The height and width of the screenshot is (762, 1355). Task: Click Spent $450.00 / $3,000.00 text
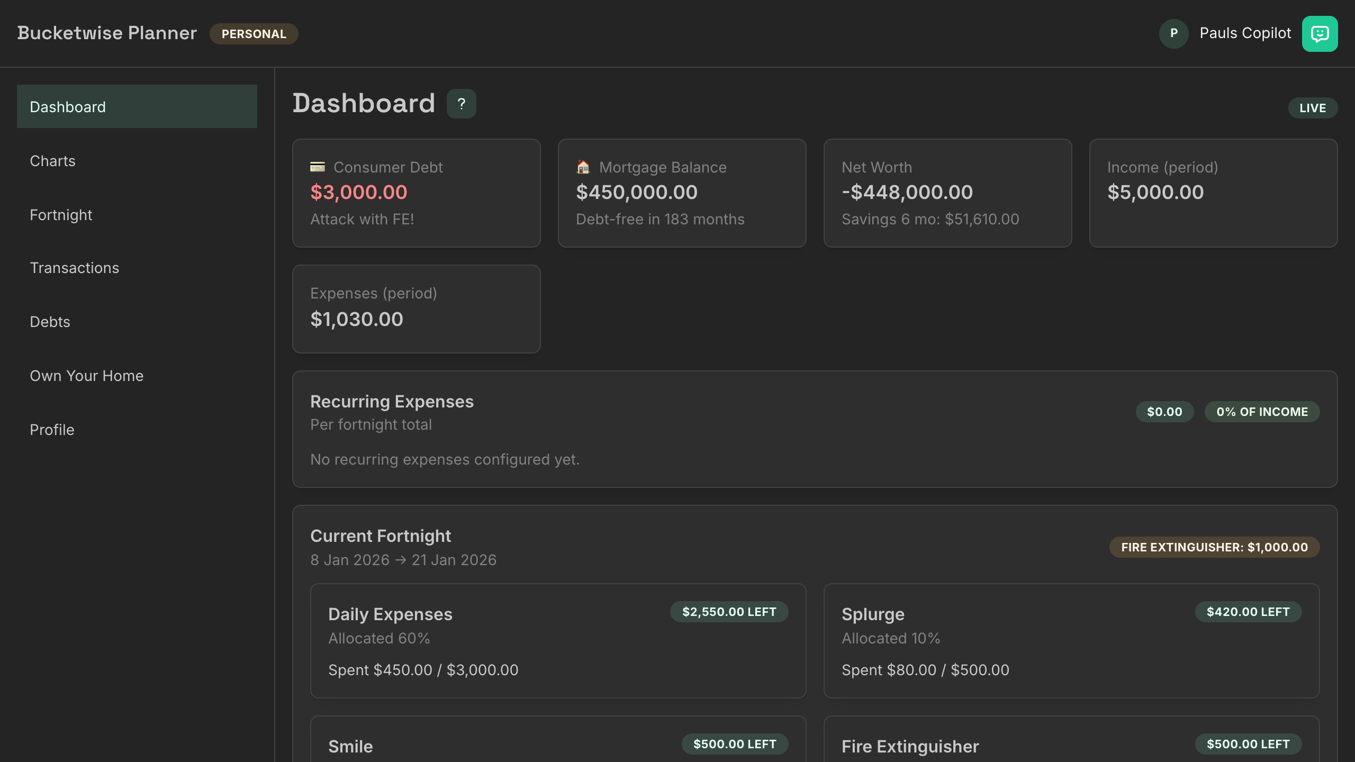(x=423, y=670)
